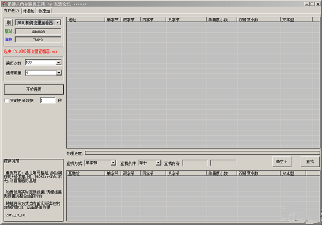Click the first 查找内容 input field
Viewport: 322px width, 225px height.
click(195, 163)
